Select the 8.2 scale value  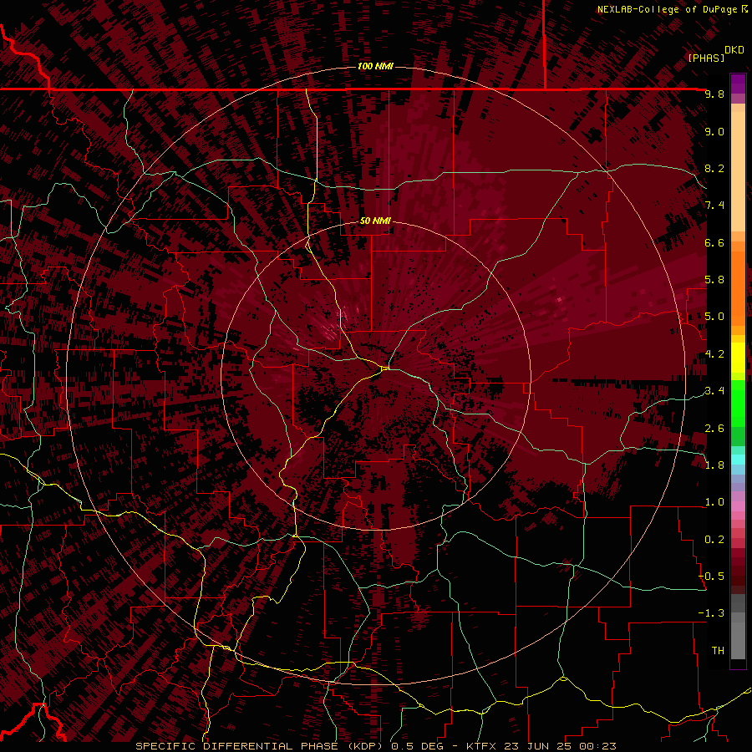pyautogui.click(x=714, y=168)
